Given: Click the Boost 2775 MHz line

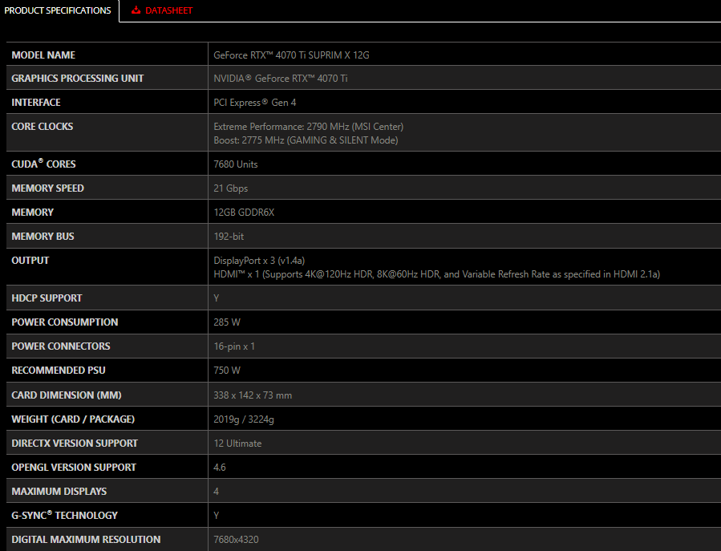Looking at the screenshot, I should 306,140.
